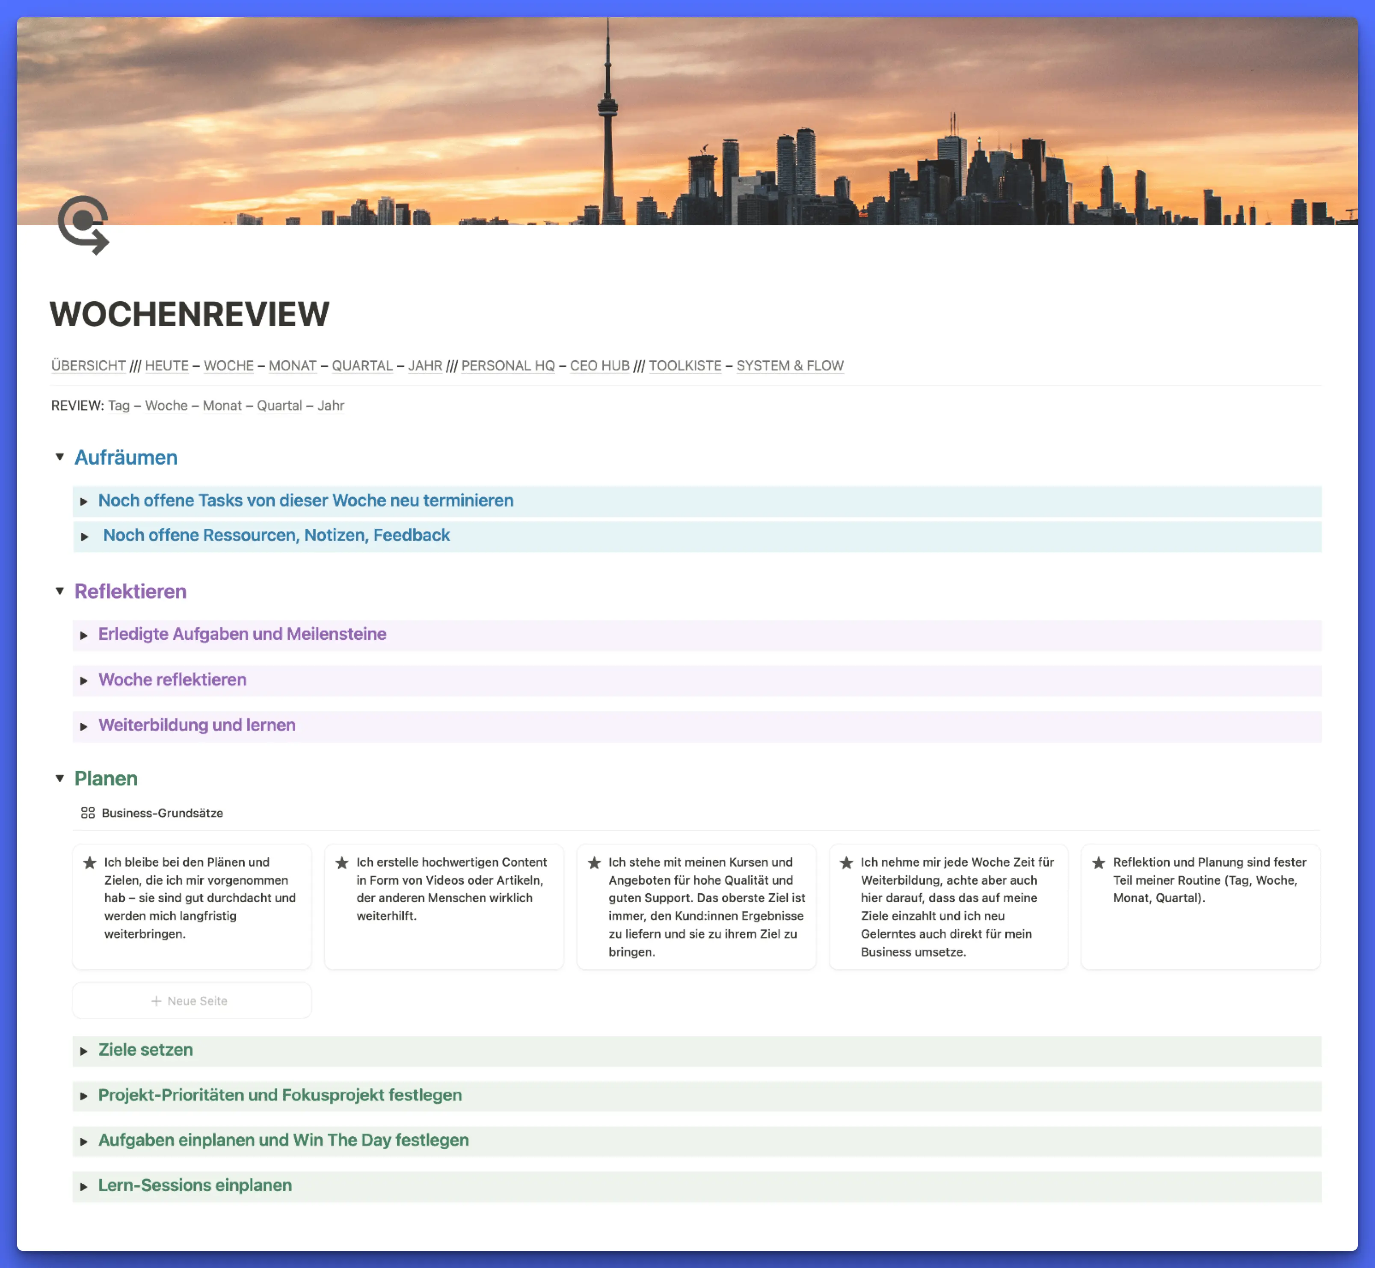Screen dimensions: 1375x1268
Task: Collapse the Reflektieren heading toggle
Action: [x=60, y=591]
